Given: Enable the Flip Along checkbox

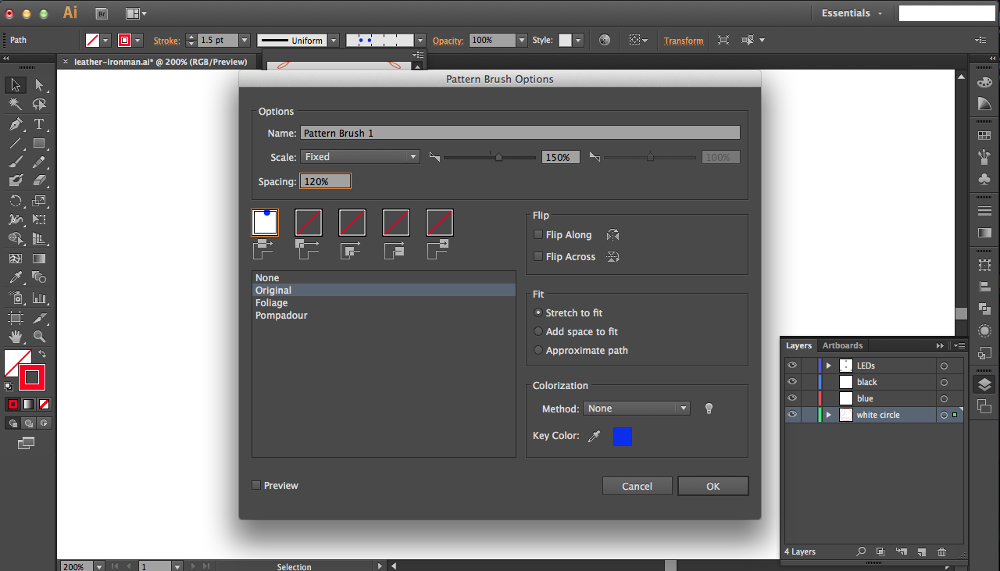Looking at the screenshot, I should coord(537,234).
